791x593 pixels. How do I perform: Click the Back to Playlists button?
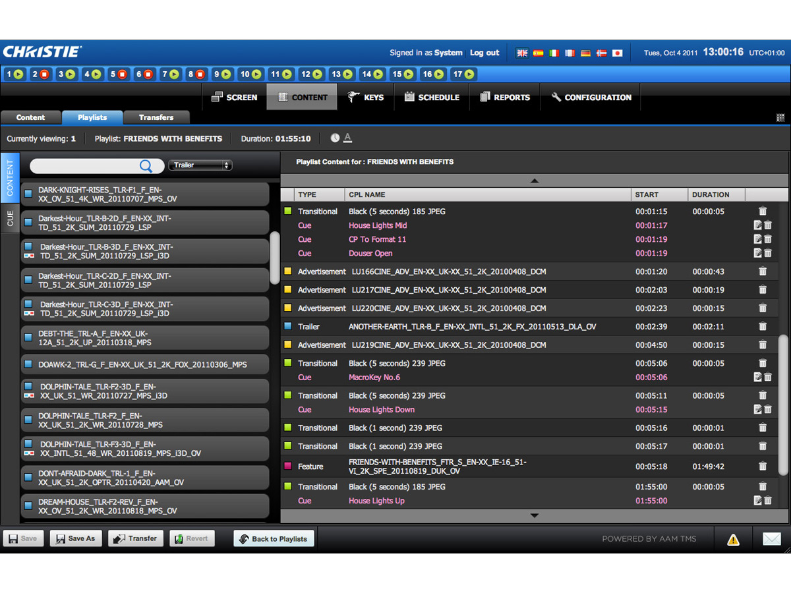coord(274,538)
